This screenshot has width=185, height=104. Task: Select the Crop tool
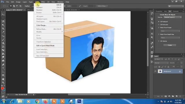(x=3, y=29)
